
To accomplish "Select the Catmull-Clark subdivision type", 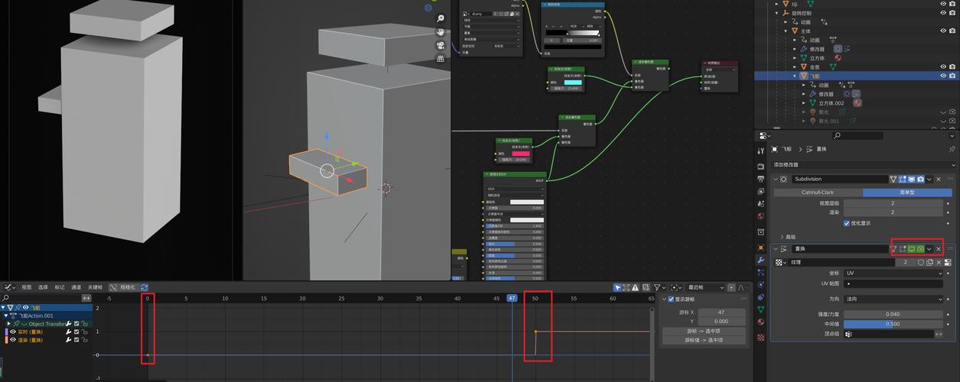I will coord(818,193).
